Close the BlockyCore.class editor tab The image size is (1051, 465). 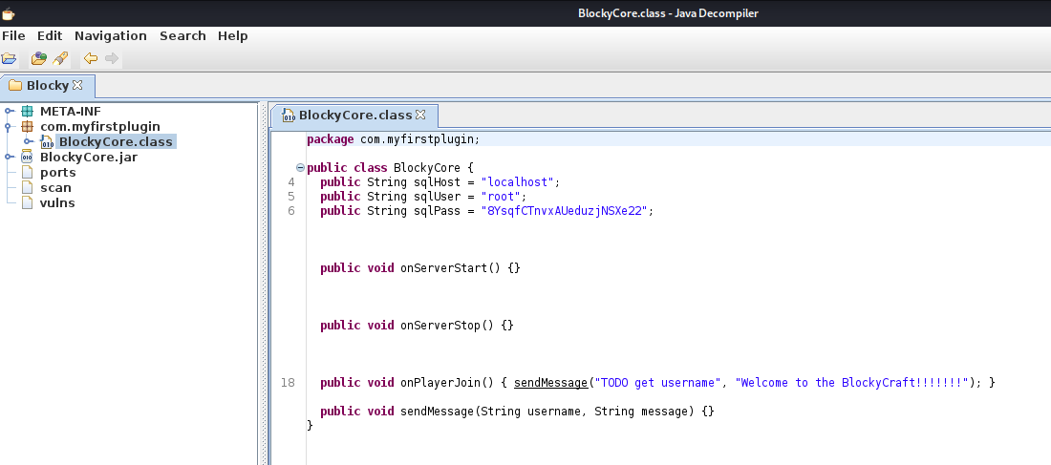tap(419, 115)
